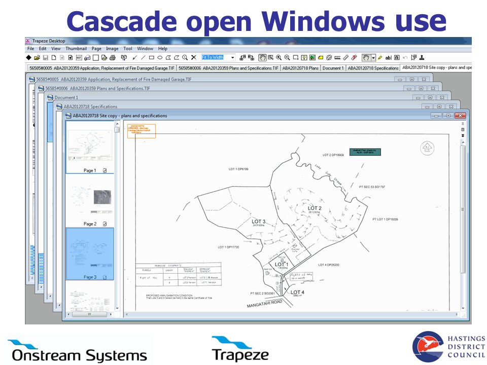The image size is (487, 365).
Task: Click the X delete tool icon
Action: (x=193, y=57)
